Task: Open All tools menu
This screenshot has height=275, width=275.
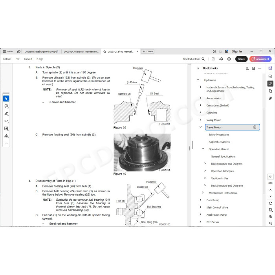Action: tap(7, 59)
